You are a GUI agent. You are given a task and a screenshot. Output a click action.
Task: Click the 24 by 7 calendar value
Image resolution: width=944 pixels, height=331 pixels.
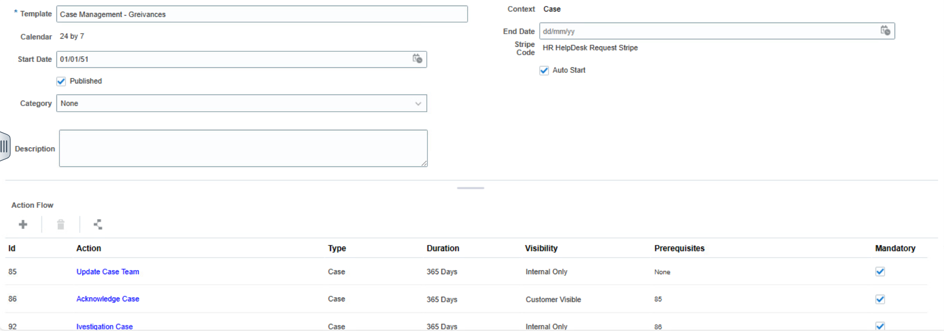[72, 36]
